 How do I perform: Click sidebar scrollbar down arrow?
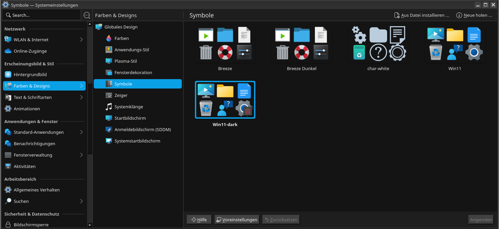[x=89, y=225]
